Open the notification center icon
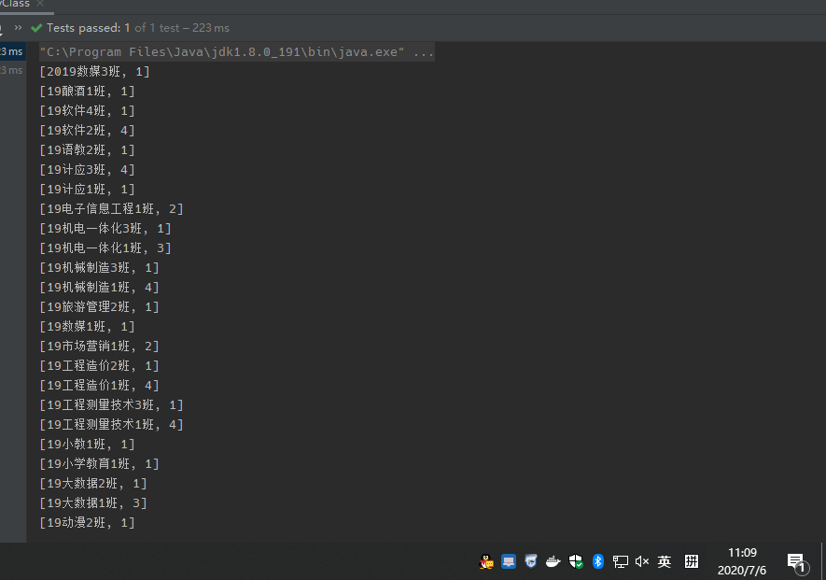The height and width of the screenshot is (580, 826). [797, 562]
